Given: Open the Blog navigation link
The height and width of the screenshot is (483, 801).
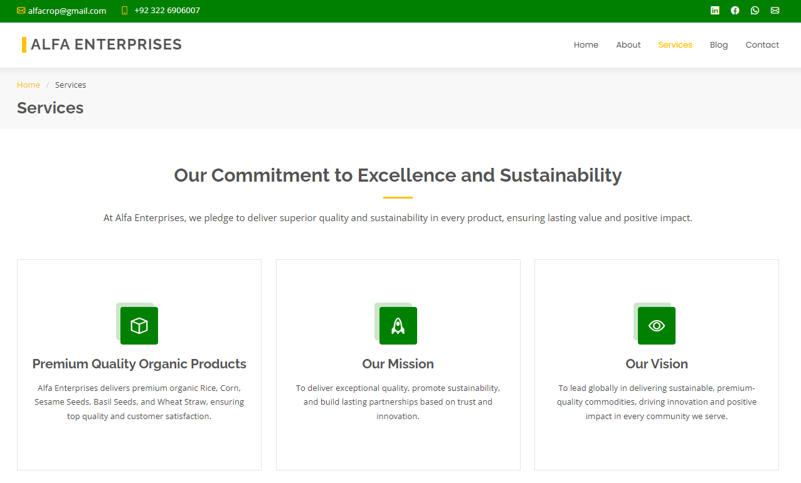Looking at the screenshot, I should [719, 45].
